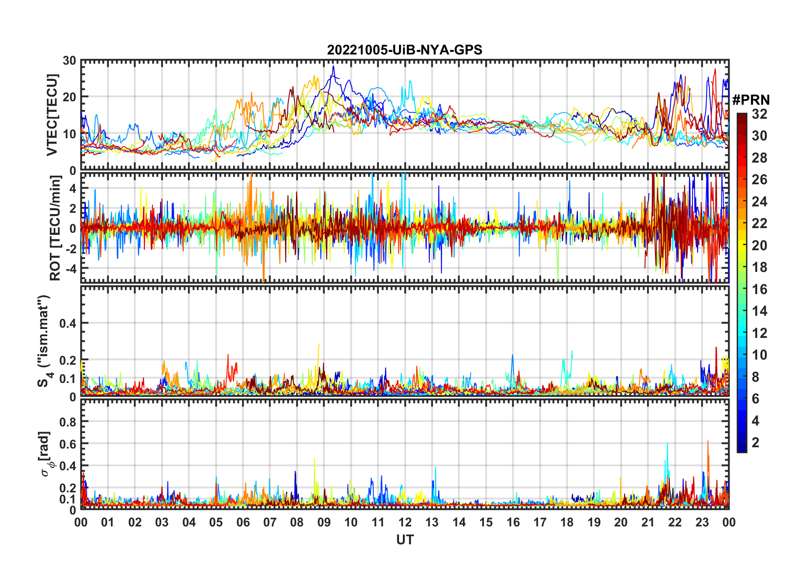Click the sigma phi [rad] axis label
The height and width of the screenshot is (566, 810).
[46, 454]
